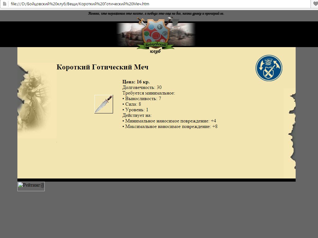The height and width of the screenshot is (238, 318).
Task: Click Минимальное наносимое повреждение: +4
Action: (169, 121)
